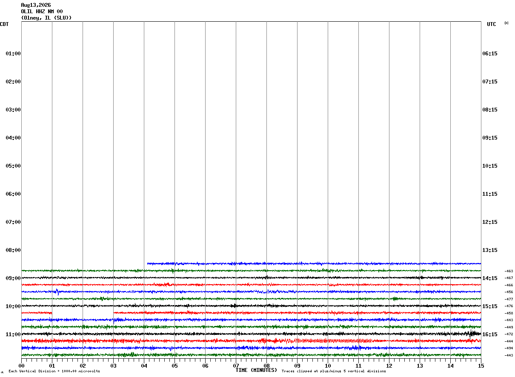The height and width of the screenshot is (377, 515).
Task: Click the -494 trace offset value
Action: [x=509, y=348]
